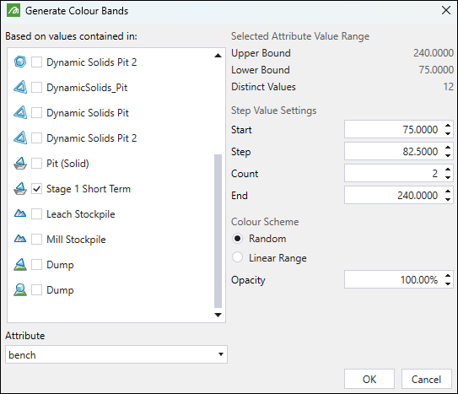
Task: Click the Dynamic Solids Pit 2 block icon at top
Action: pyautogui.click(x=20, y=62)
